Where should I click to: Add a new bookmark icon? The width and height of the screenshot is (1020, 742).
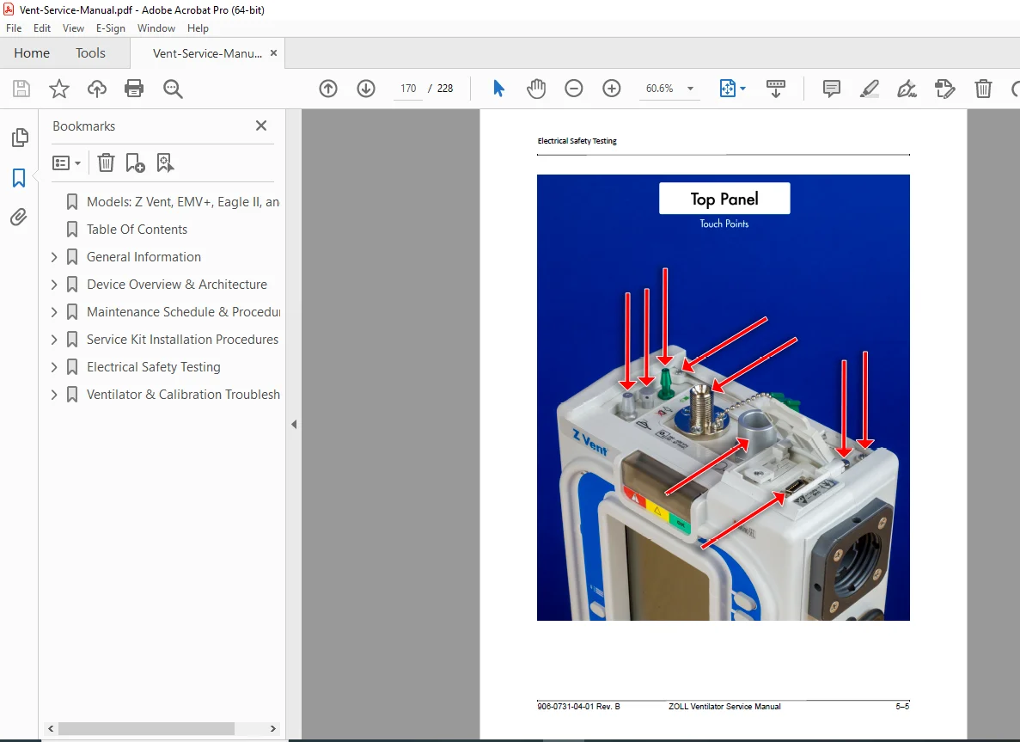click(x=135, y=163)
